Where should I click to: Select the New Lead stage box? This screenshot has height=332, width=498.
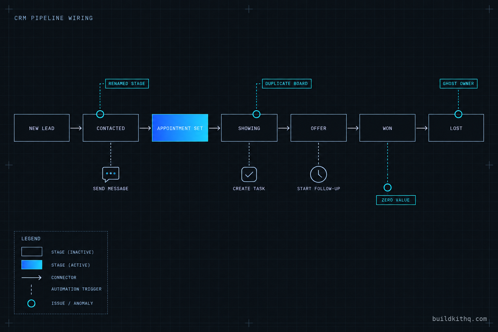pyautogui.click(x=42, y=128)
